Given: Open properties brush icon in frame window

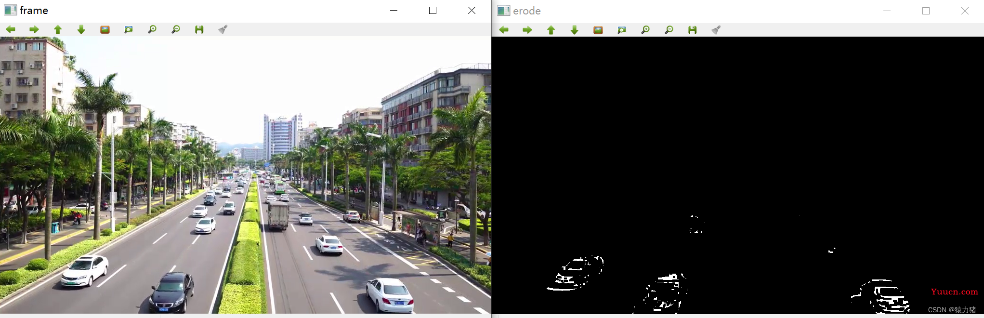Looking at the screenshot, I should [223, 29].
